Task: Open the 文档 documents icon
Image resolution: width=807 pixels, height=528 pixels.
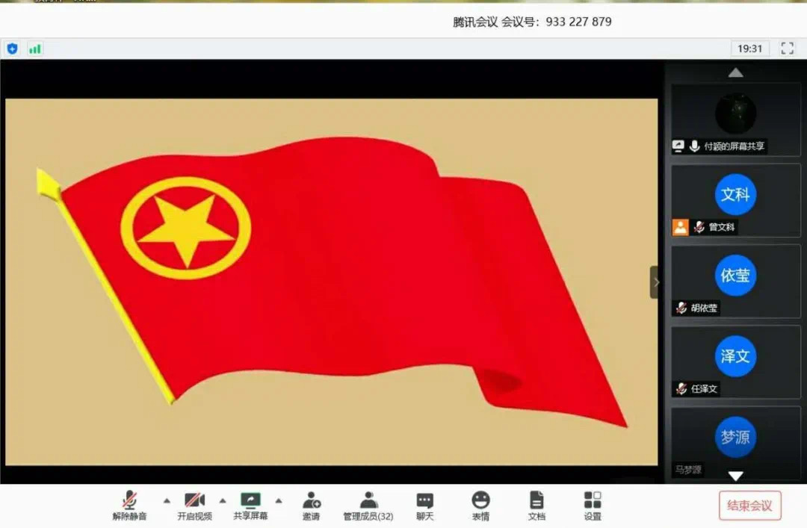Action: pos(537,505)
